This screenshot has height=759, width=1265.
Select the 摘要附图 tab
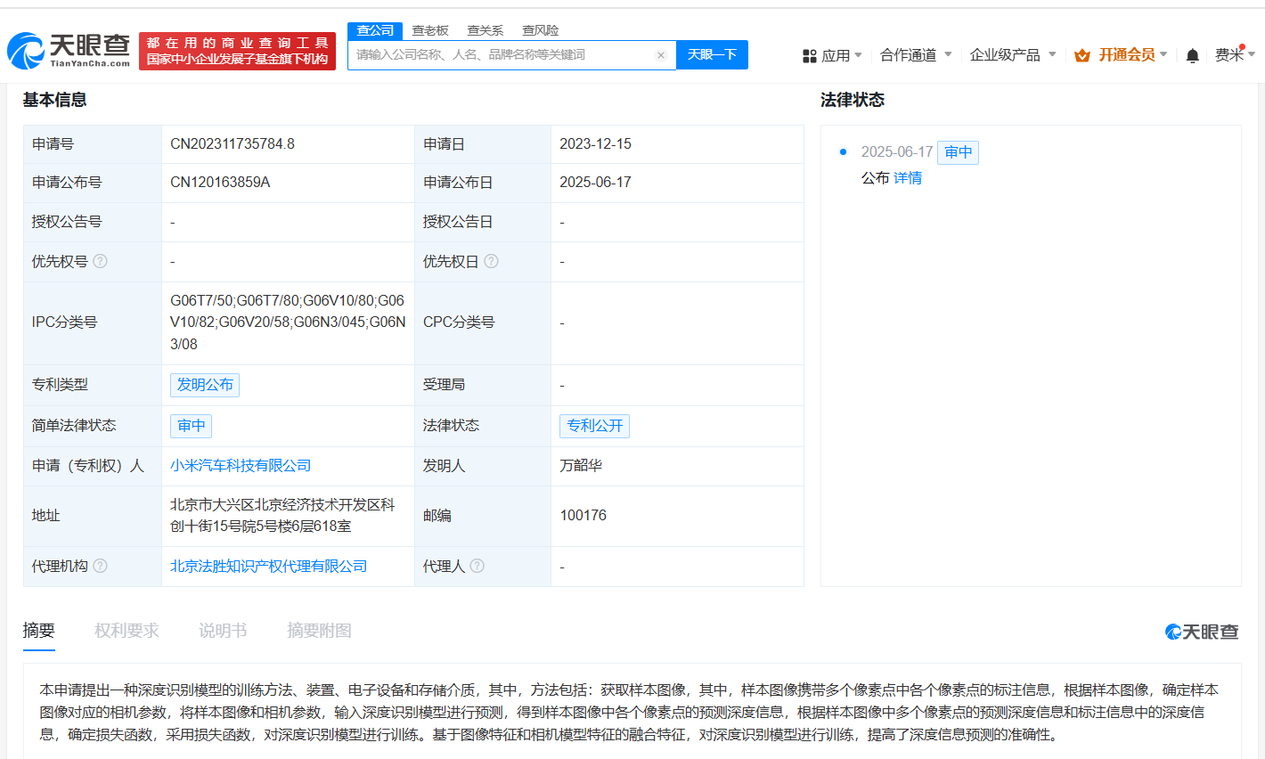(x=319, y=631)
